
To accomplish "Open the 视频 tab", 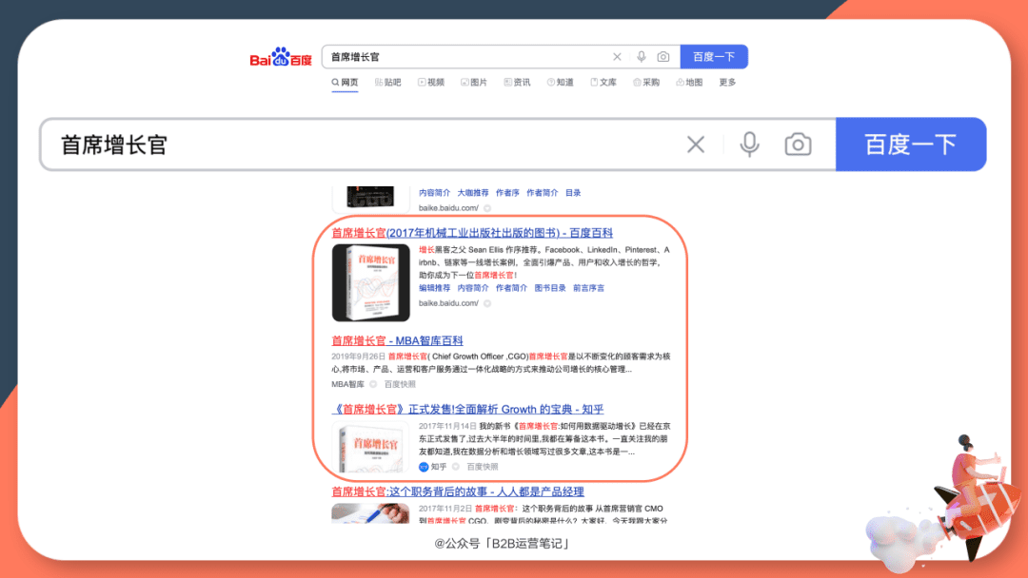I will pos(431,83).
